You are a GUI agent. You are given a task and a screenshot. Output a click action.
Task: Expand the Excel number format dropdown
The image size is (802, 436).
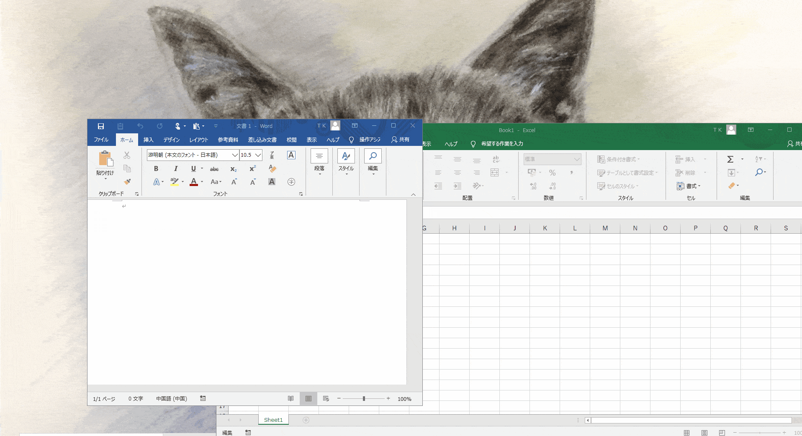(x=577, y=159)
